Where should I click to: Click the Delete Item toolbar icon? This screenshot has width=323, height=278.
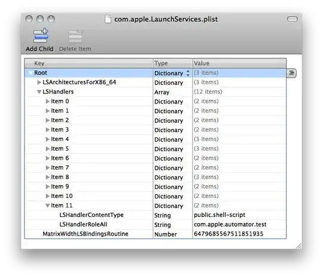click(75, 36)
